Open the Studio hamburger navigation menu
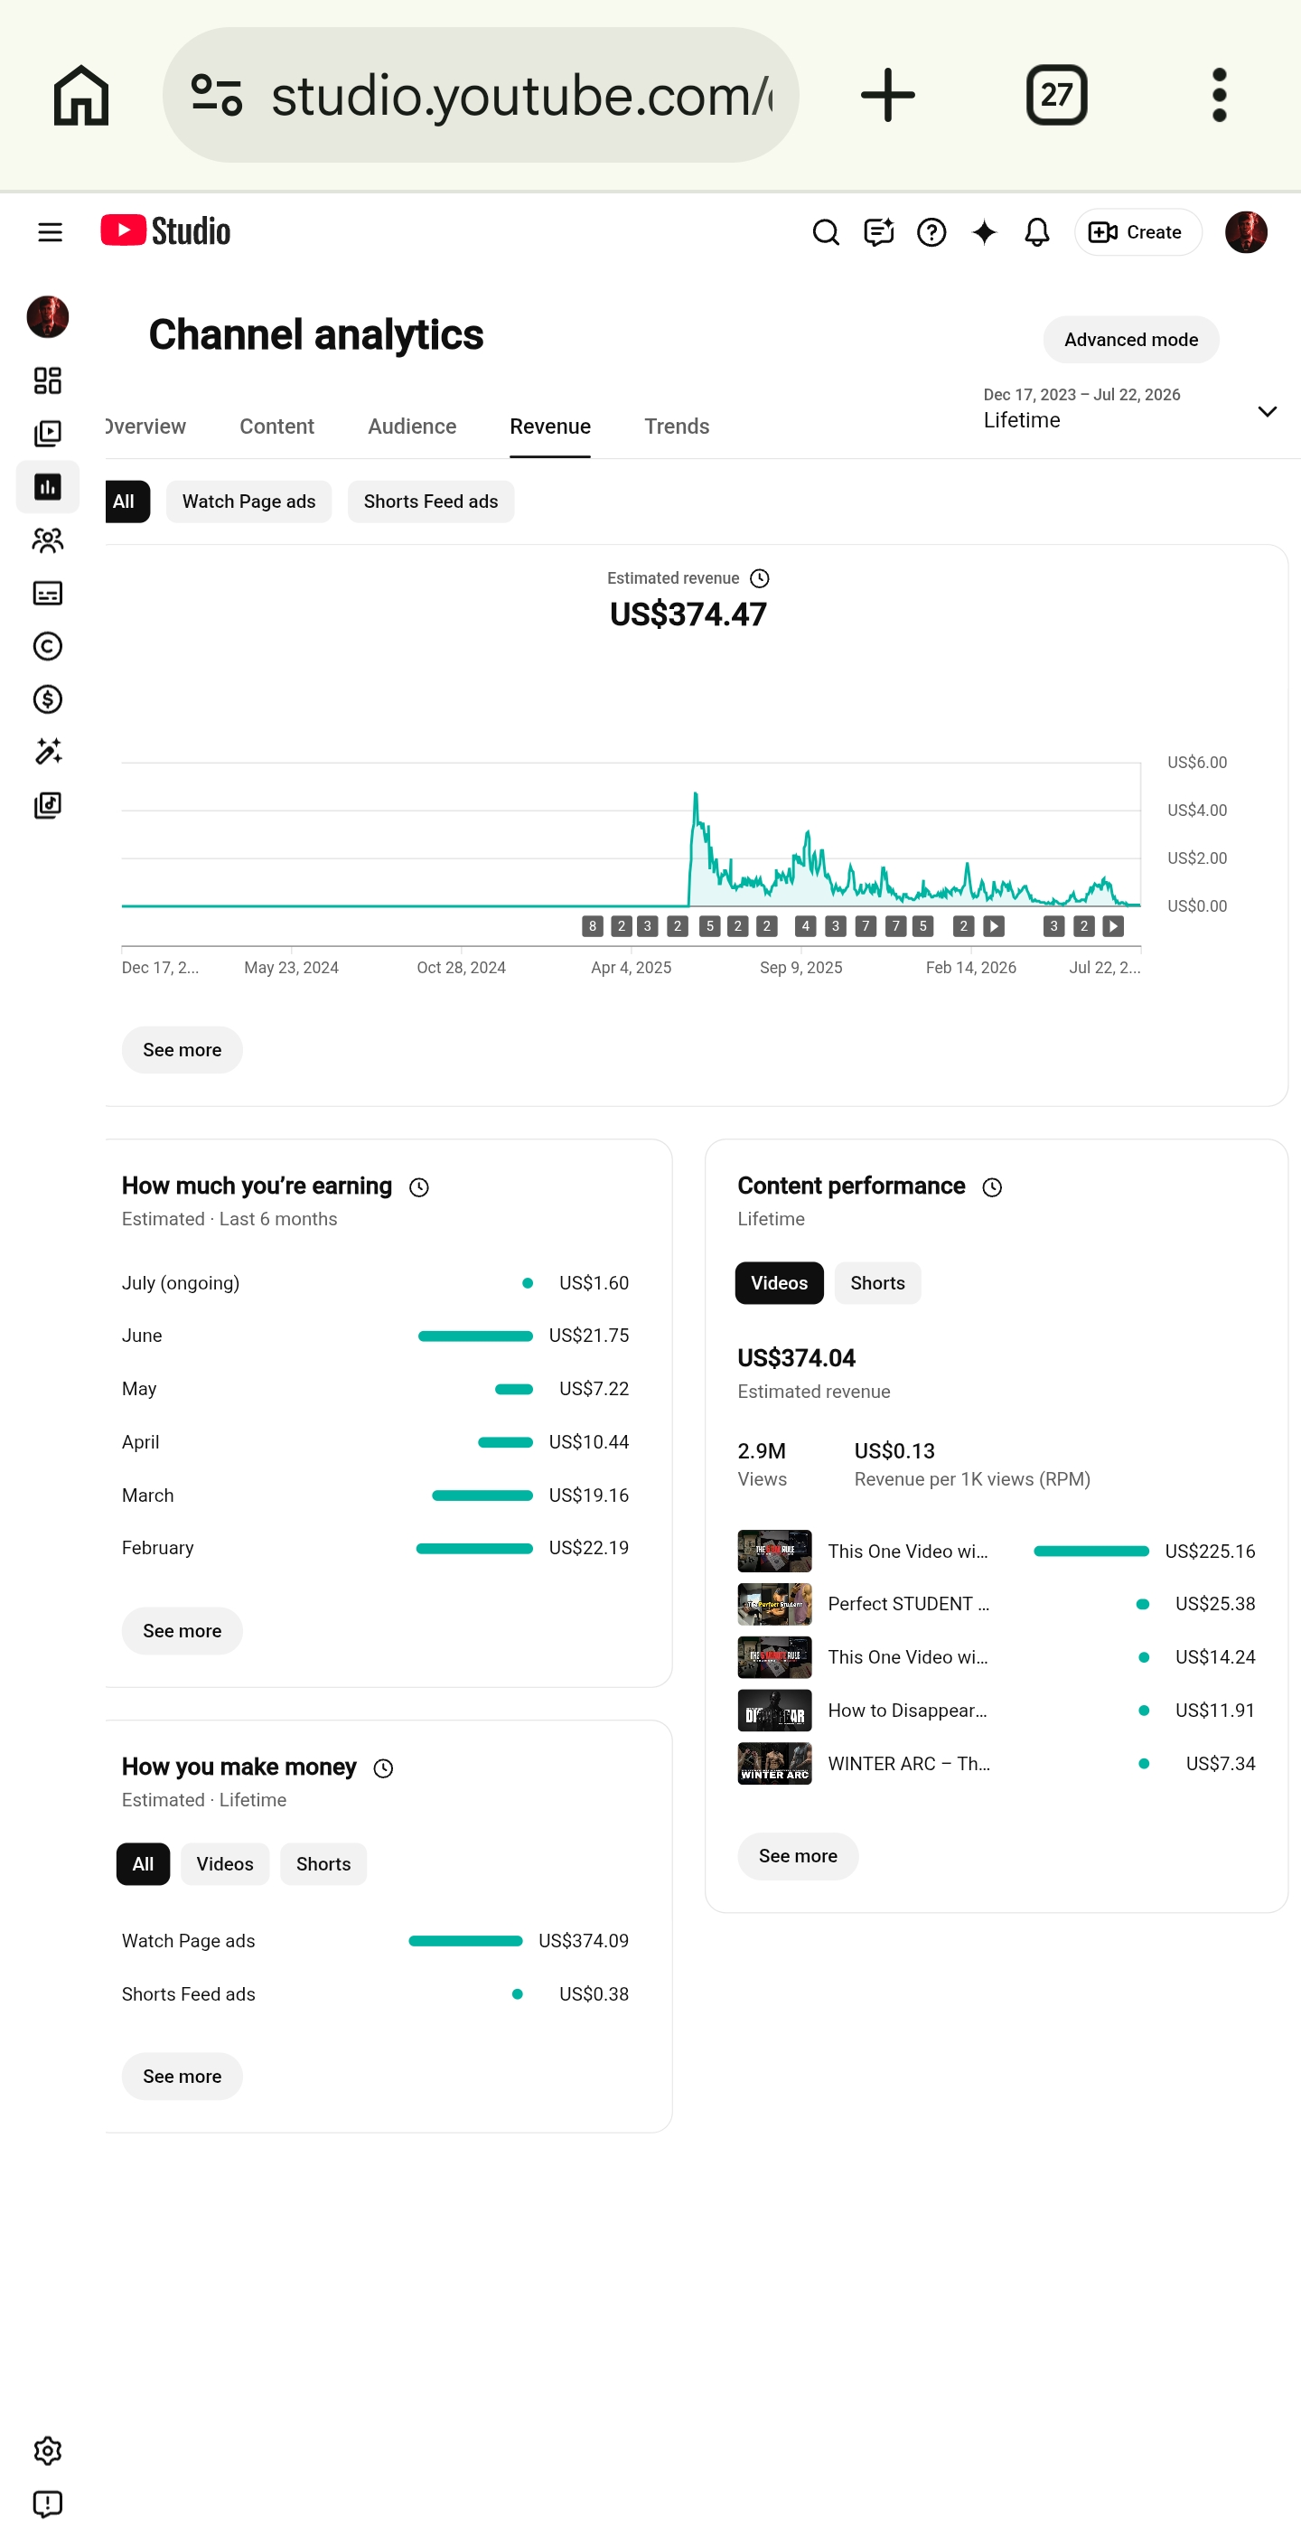The image size is (1301, 2541). point(51,232)
